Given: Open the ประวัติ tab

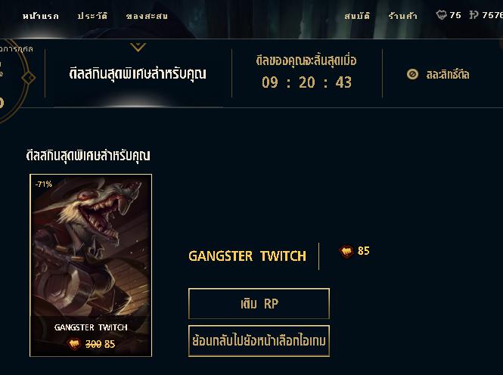Looking at the screenshot, I should pyautogui.click(x=92, y=16).
